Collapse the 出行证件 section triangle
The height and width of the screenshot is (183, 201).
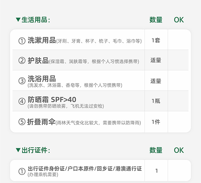[x=18, y=150]
